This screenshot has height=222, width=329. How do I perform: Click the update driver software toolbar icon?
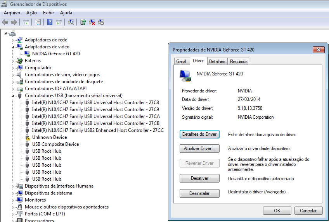coord(83,22)
